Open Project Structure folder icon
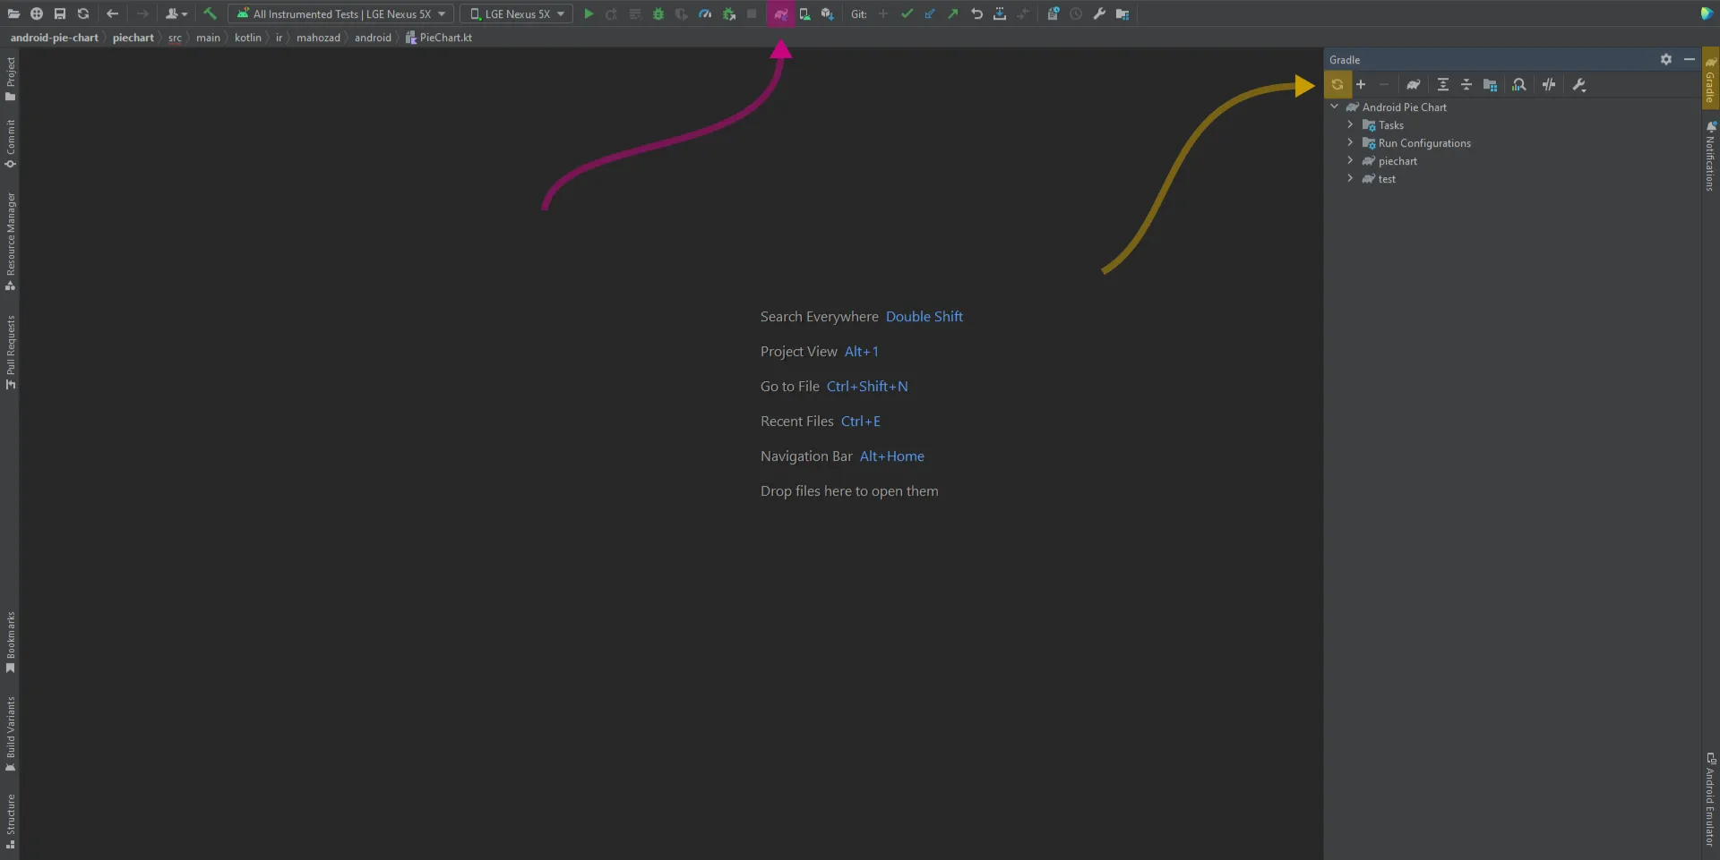Image resolution: width=1720 pixels, height=860 pixels. (1122, 13)
